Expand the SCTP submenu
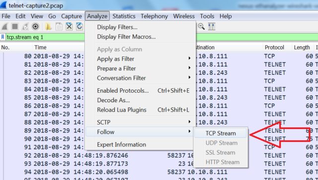Screen dimensions: 318x180 click(x=140, y=122)
